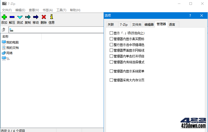Image resolution: width=208 pixels, height=132 pixels.
Task: Switch to the 语言 tab
Action: 174,25
